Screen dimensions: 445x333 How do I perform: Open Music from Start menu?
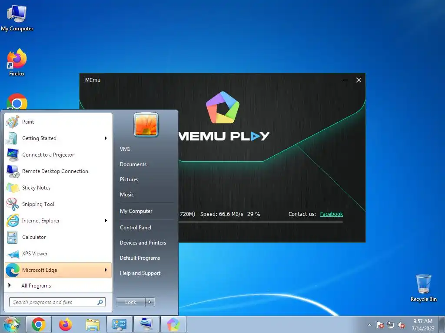click(x=126, y=195)
